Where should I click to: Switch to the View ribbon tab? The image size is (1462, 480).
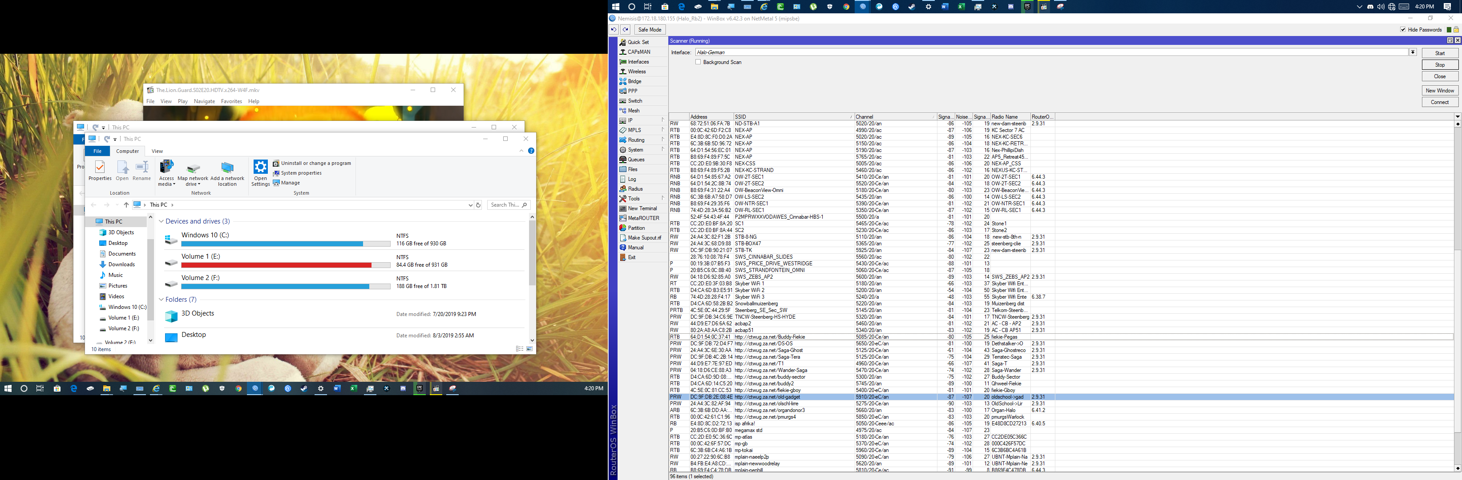tap(157, 151)
